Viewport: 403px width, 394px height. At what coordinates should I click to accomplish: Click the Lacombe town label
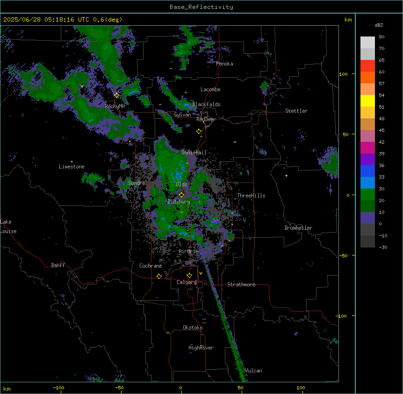pos(210,89)
